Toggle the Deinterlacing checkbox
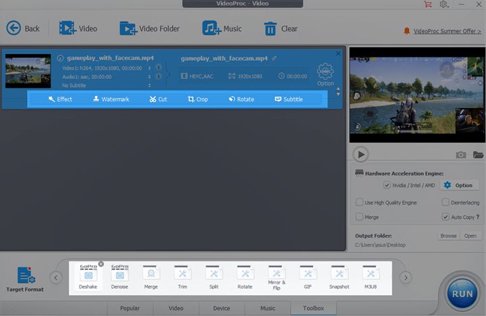This screenshot has height=316, width=486. point(446,203)
